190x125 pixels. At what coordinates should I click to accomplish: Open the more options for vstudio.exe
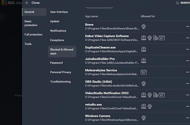pyautogui.click(x=187, y=106)
